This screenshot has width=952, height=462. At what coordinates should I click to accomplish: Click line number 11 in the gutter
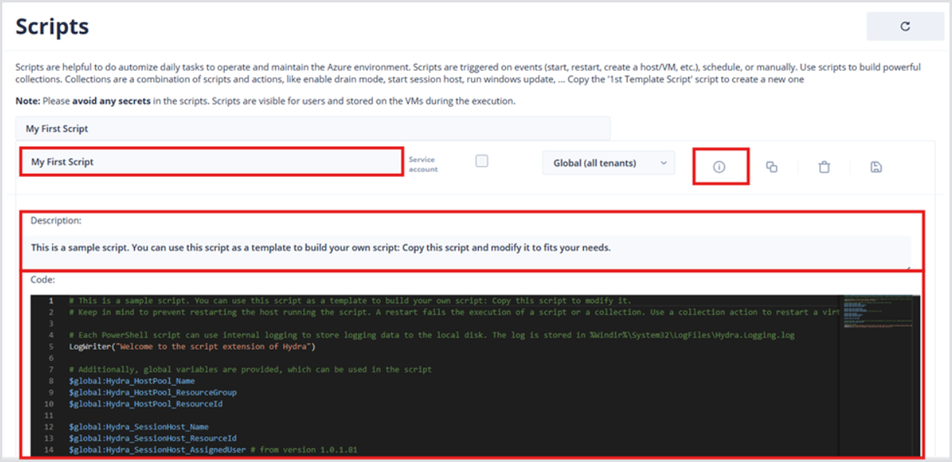pyautogui.click(x=49, y=415)
